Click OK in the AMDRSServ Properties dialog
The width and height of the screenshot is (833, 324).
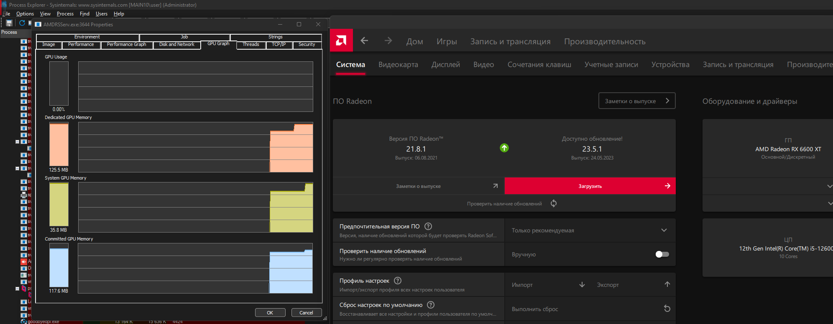point(270,312)
